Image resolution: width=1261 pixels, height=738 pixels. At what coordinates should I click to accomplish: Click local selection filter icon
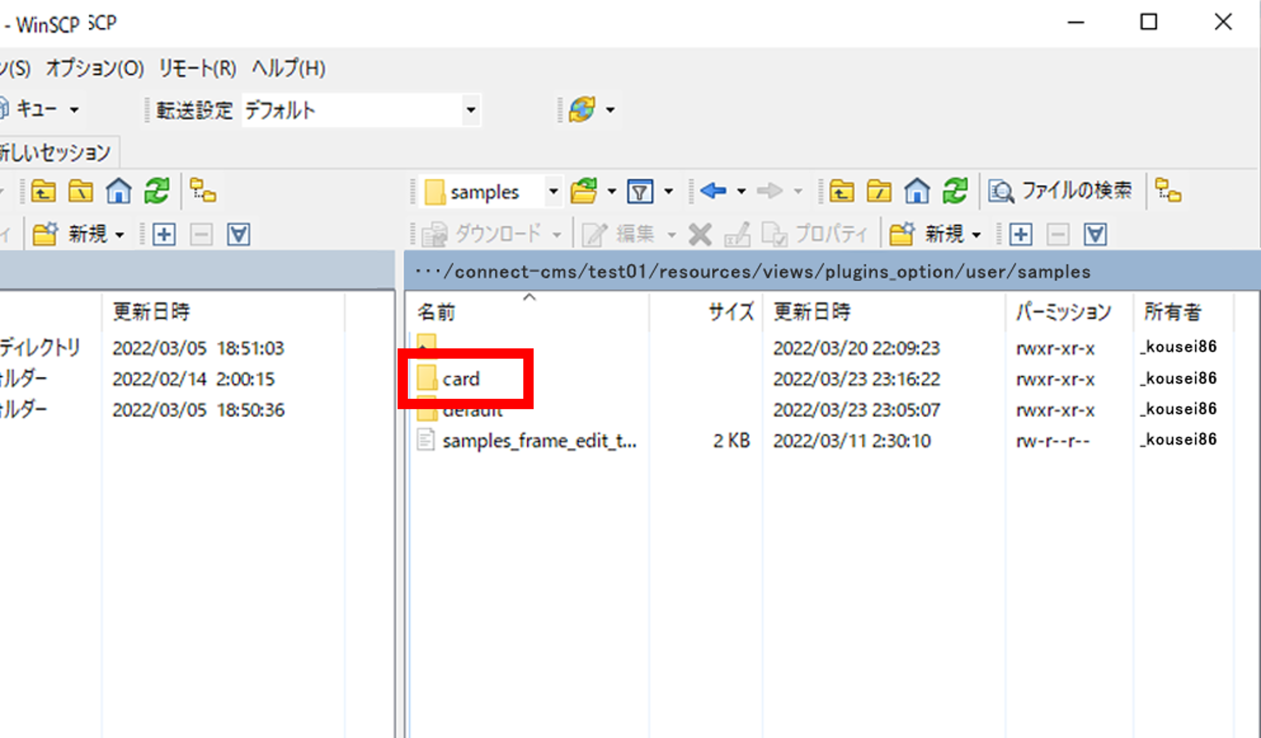pos(238,234)
